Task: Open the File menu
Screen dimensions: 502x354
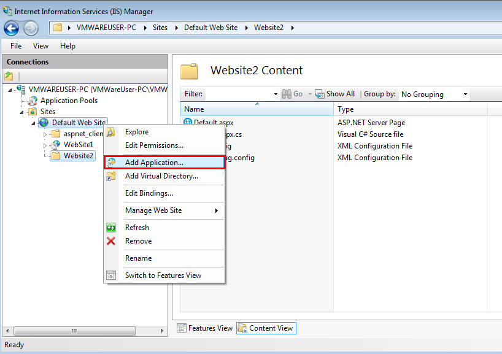Action: point(16,46)
